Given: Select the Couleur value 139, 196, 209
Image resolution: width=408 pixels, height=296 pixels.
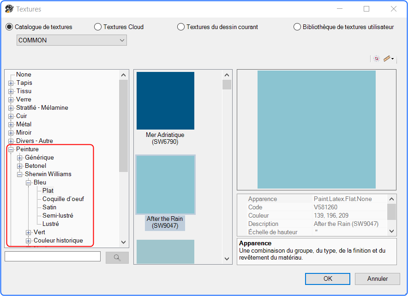Looking at the screenshot, I should pyautogui.click(x=331, y=216).
